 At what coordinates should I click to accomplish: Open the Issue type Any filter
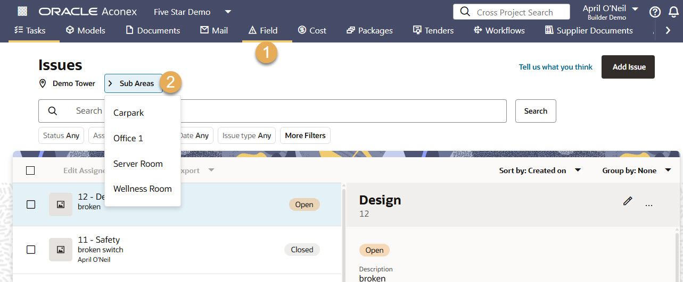pyautogui.click(x=246, y=135)
